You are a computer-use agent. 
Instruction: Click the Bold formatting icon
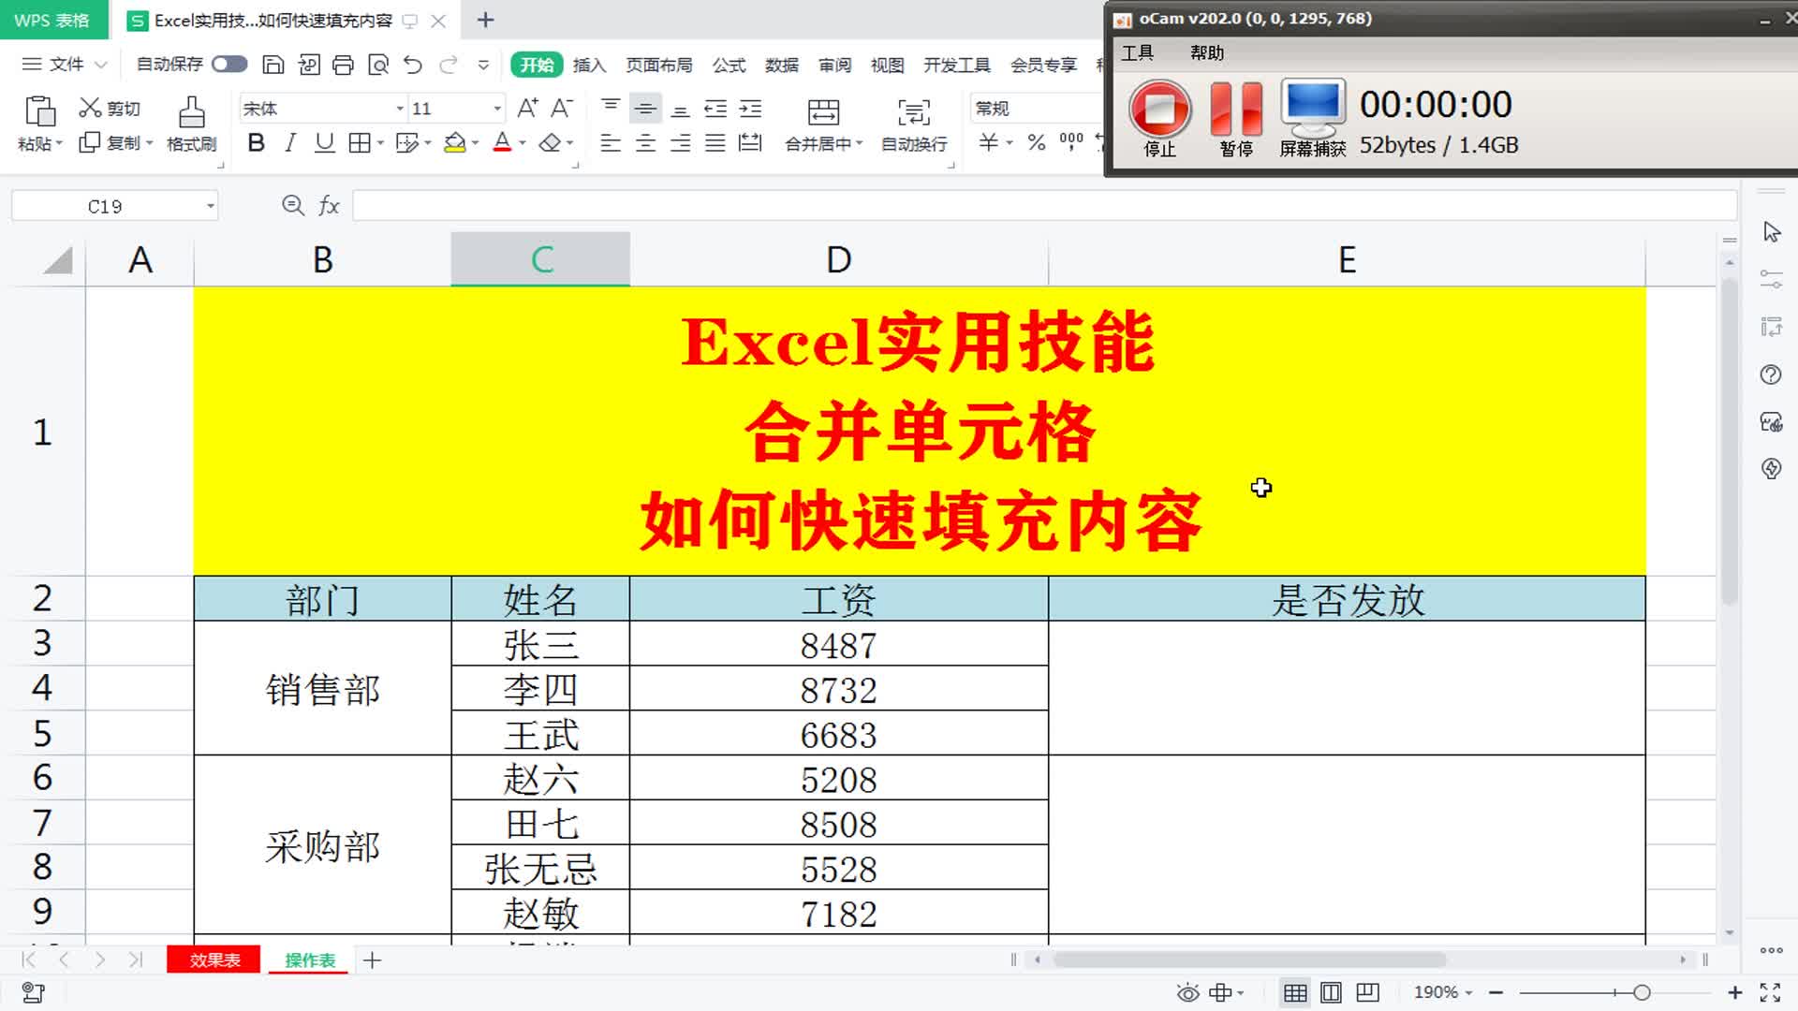point(256,143)
